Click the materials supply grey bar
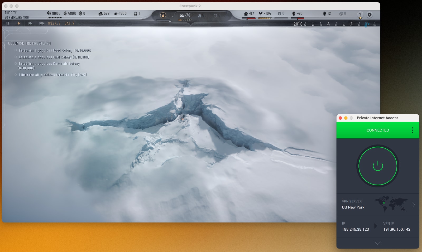Screen dimensions: 422x252 [x=281, y=18]
